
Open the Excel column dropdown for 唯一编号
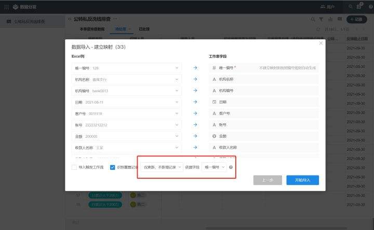pyautogui.click(x=126, y=68)
